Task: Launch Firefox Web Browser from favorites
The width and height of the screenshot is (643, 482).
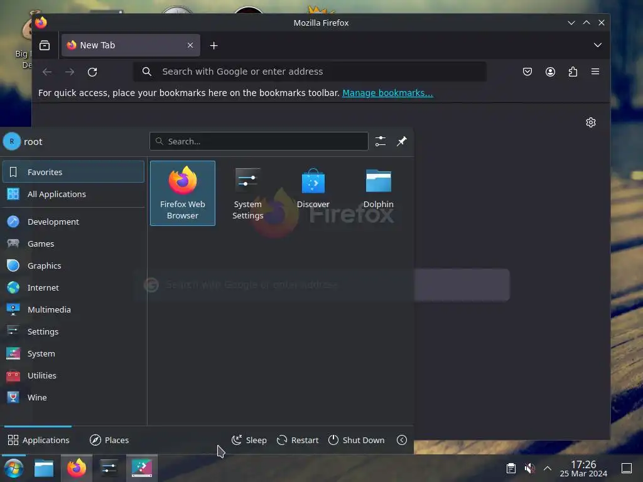Action: (183, 193)
